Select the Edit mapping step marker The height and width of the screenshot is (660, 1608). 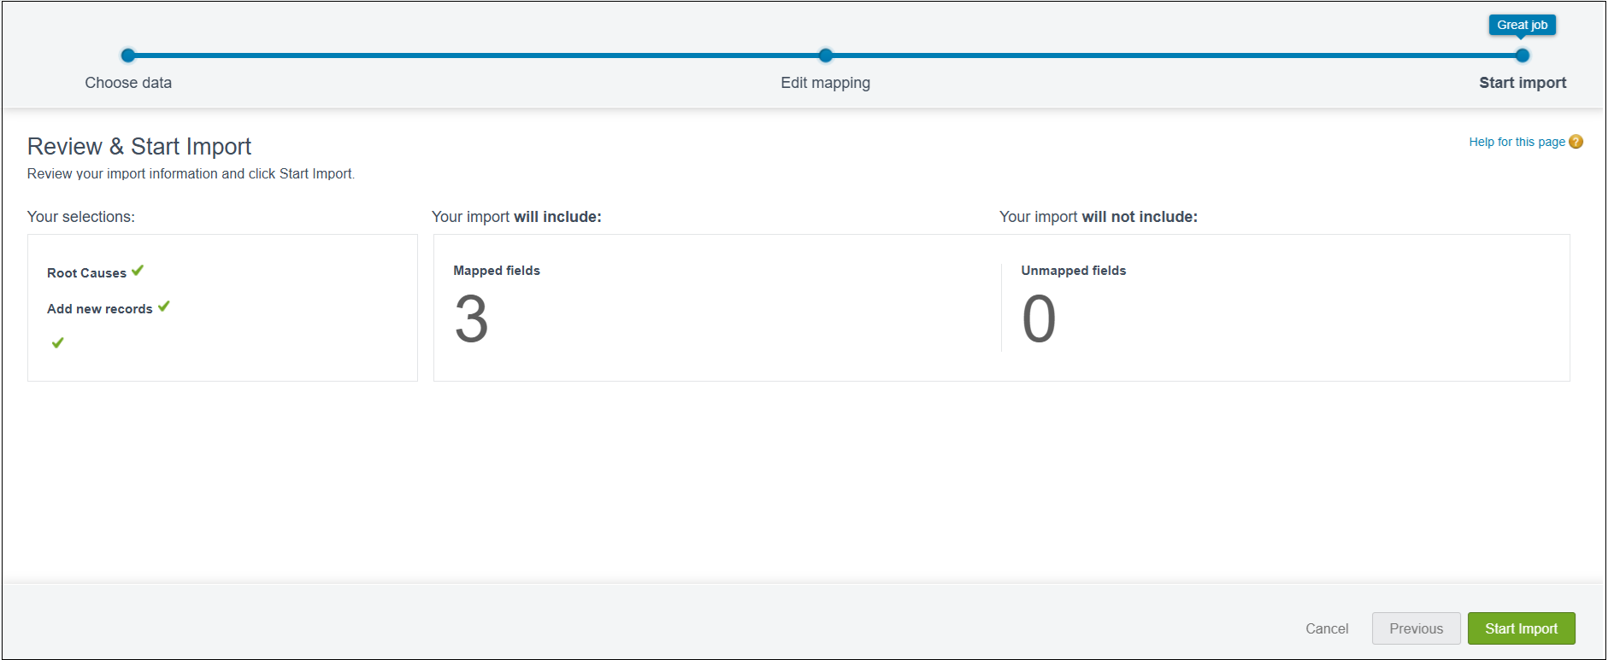(x=825, y=55)
